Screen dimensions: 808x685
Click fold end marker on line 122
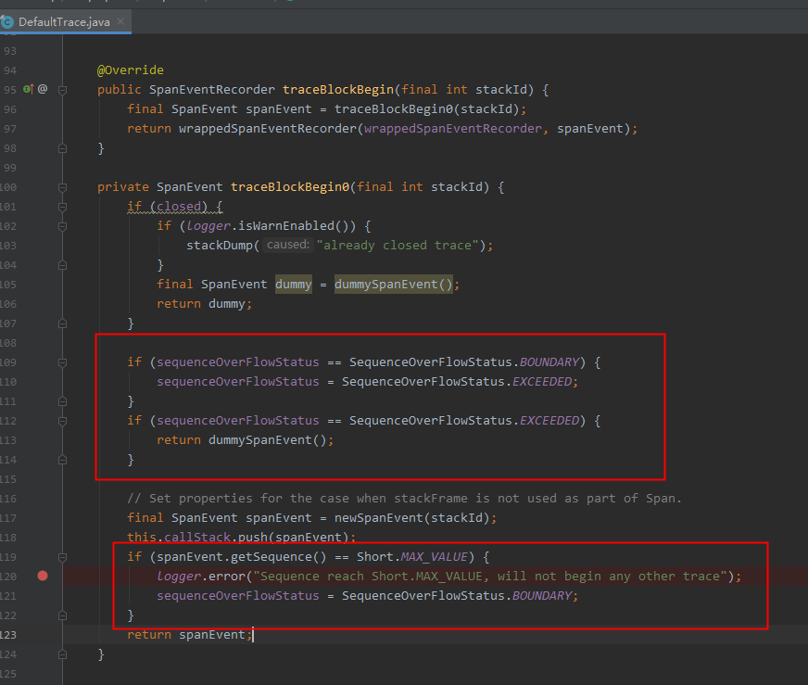[x=62, y=615]
